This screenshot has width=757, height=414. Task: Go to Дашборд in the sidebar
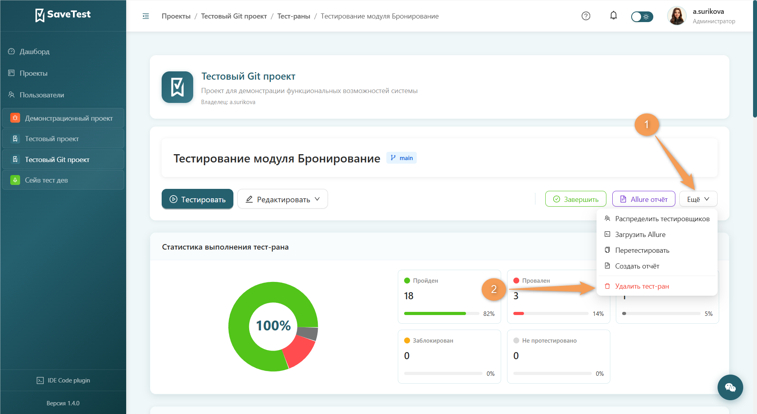[63, 52]
